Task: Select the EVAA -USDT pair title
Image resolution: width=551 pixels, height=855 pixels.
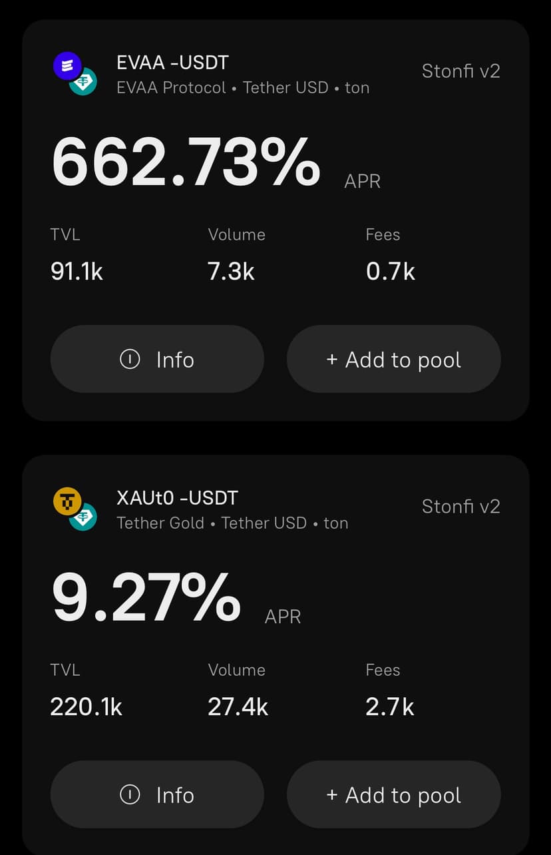Action: pos(172,63)
